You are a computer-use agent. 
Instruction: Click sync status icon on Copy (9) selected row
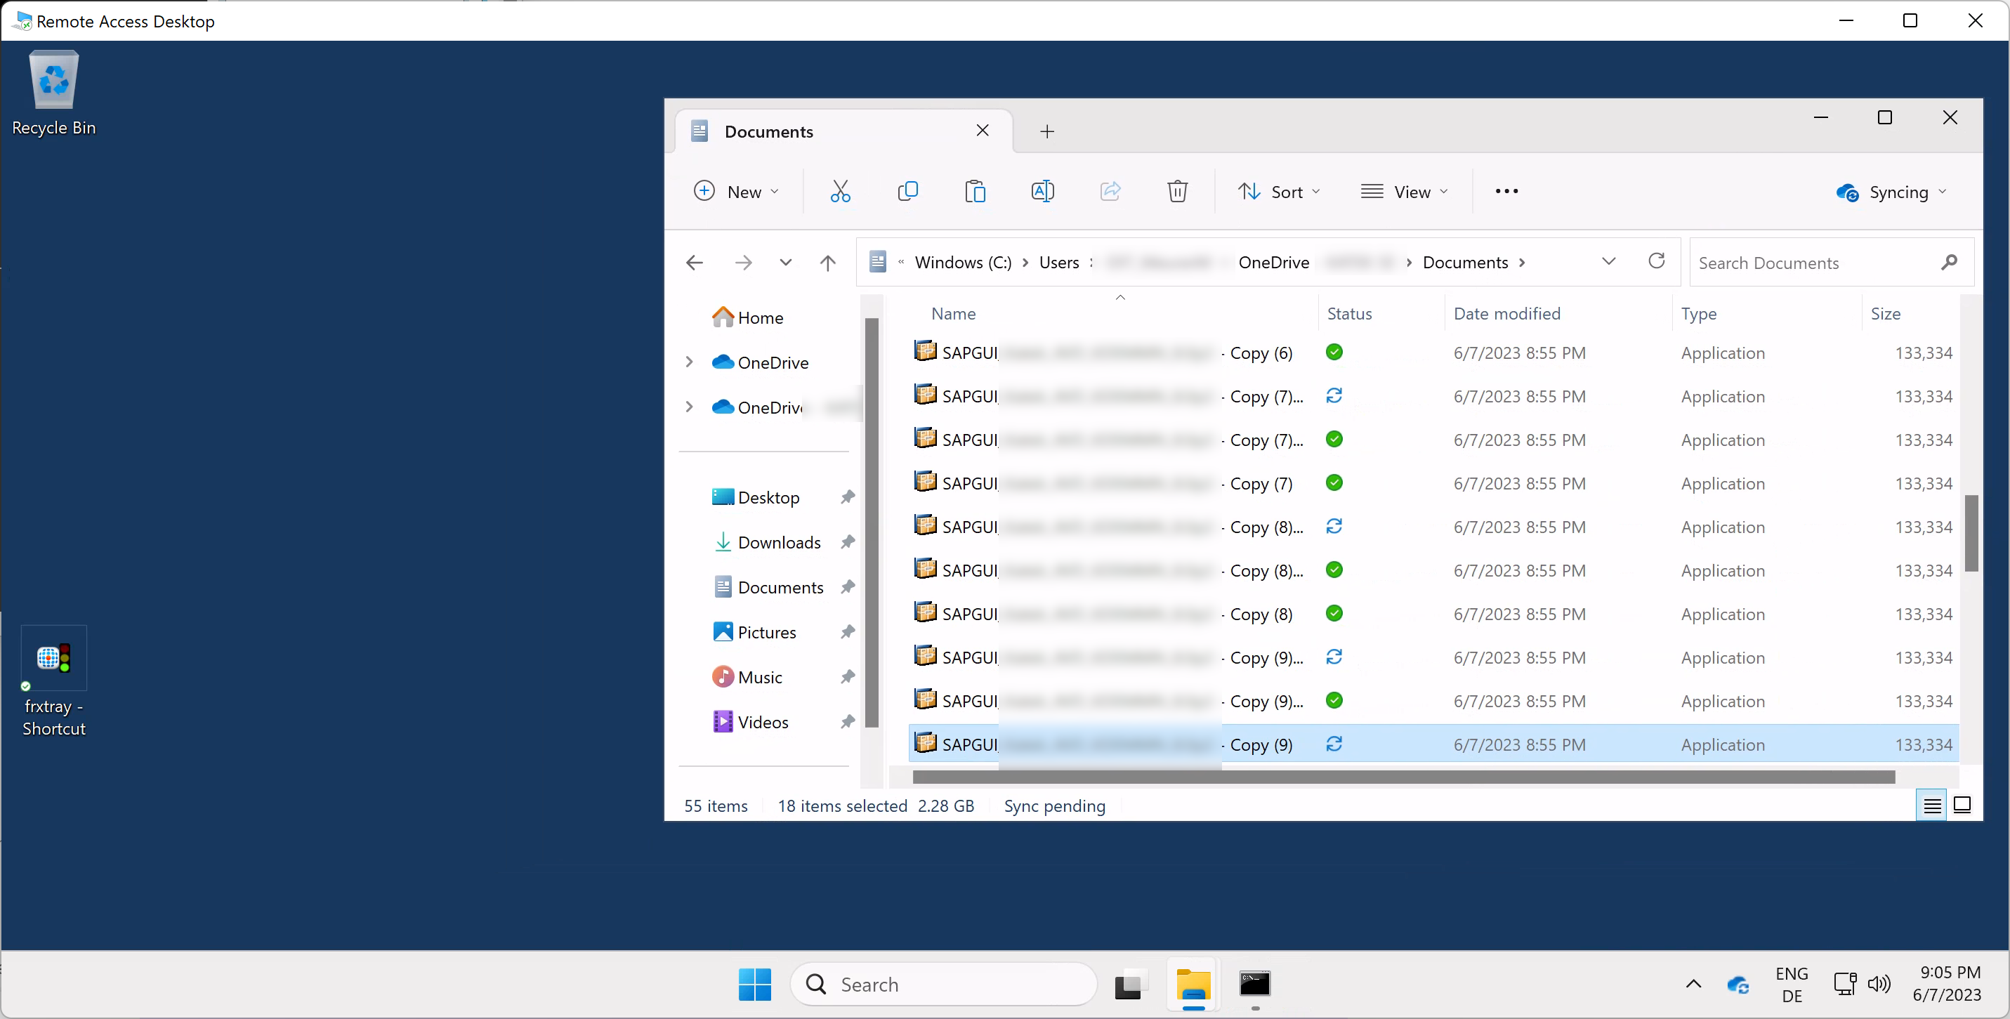pyautogui.click(x=1334, y=744)
